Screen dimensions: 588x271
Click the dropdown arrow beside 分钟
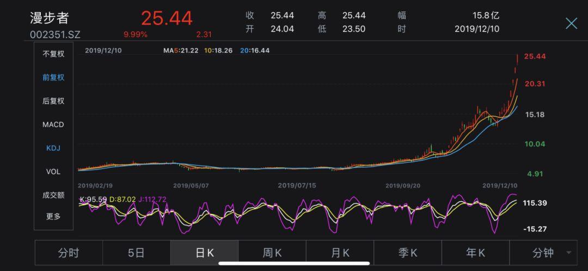pyautogui.click(x=569, y=253)
